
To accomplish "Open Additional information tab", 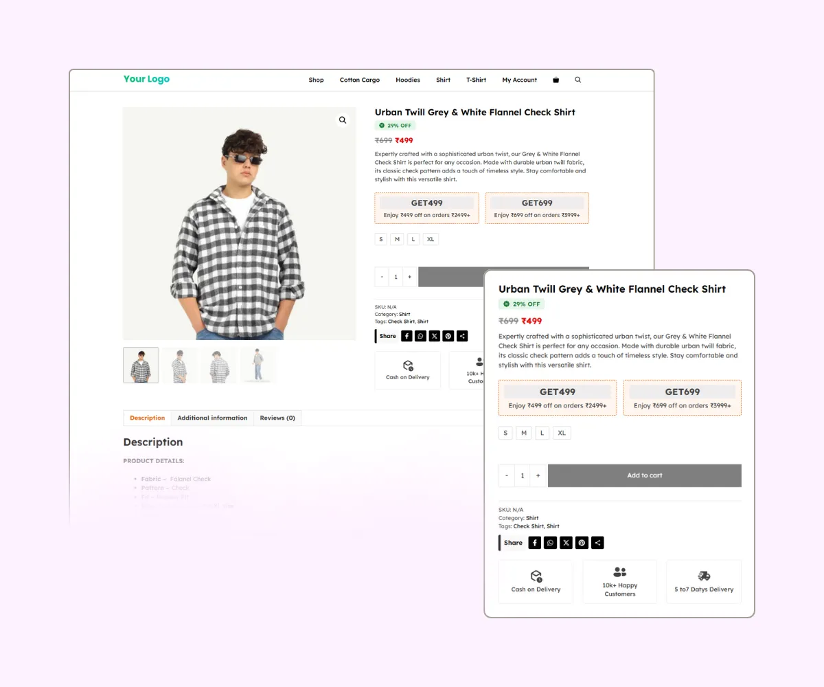I will tap(212, 418).
